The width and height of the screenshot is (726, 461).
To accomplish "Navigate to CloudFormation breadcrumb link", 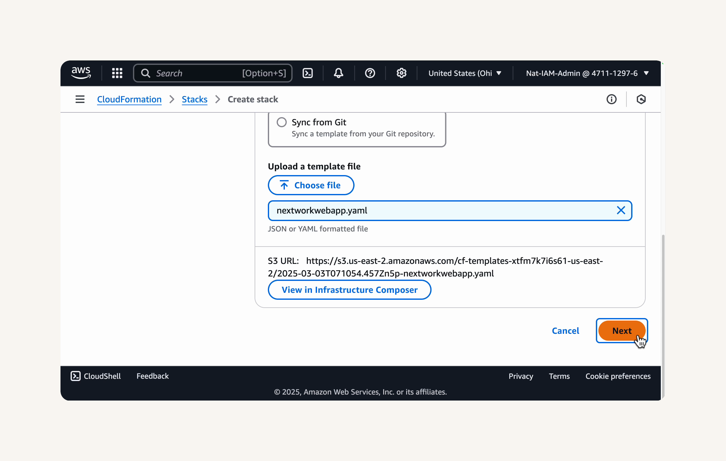I will click(x=129, y=99).
